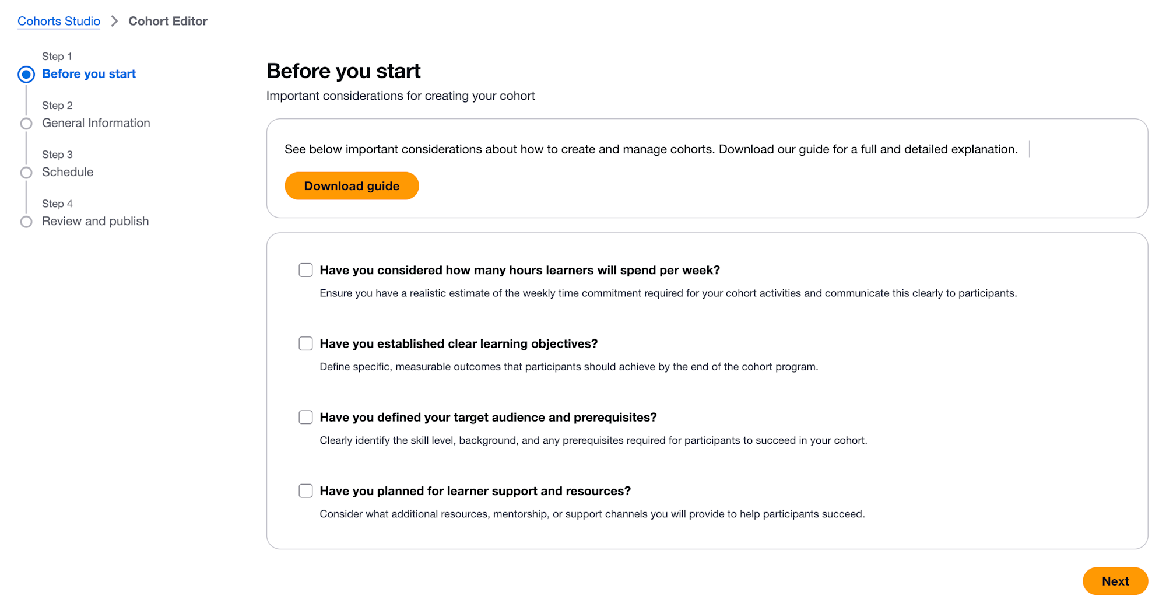Enable the target audience and prerequisites checkbox
The image size is (1166, 610).
tap(305, 417)
